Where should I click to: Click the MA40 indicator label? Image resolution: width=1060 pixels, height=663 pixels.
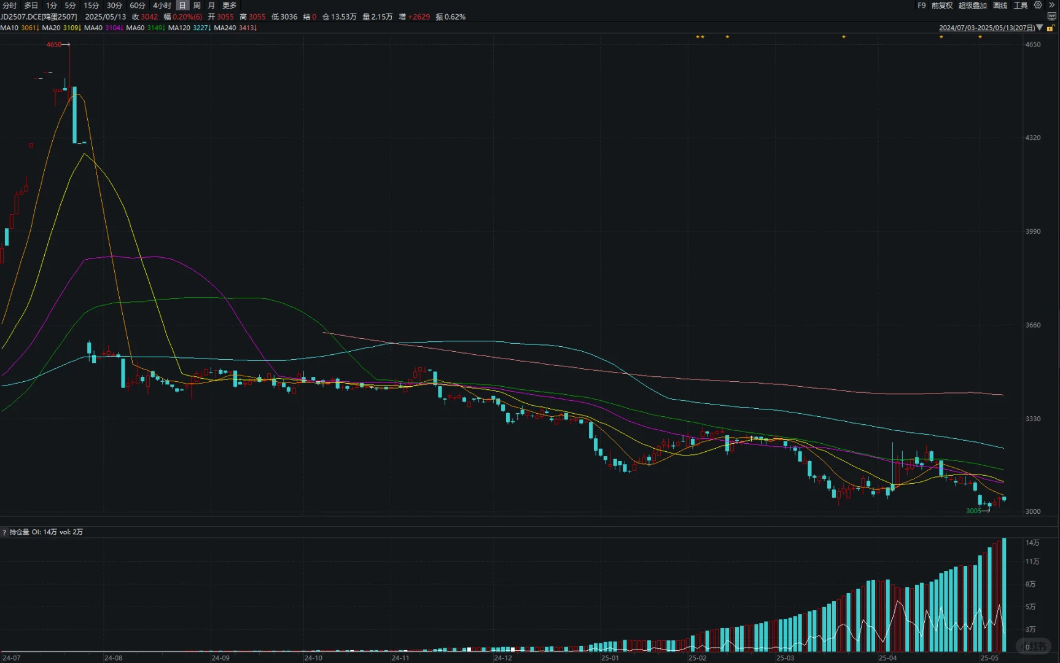[x=93, y=28]
